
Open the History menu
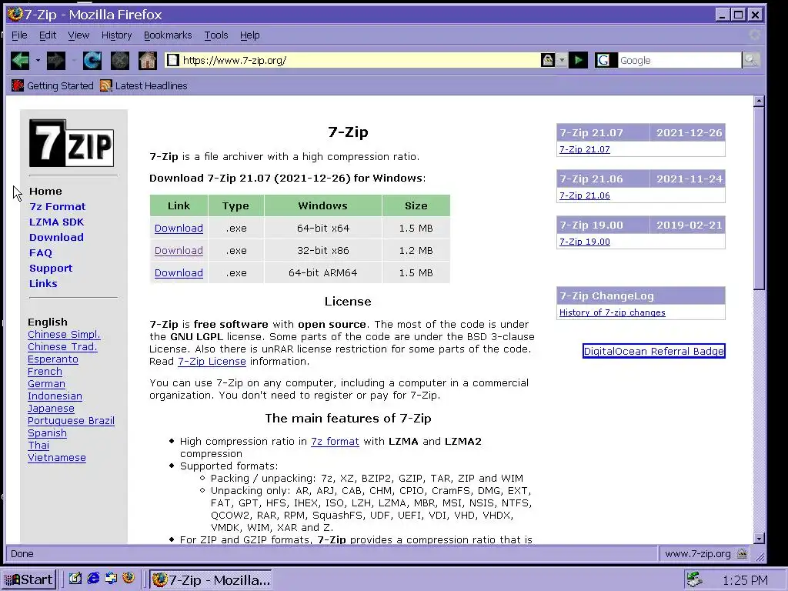[116, 35]
